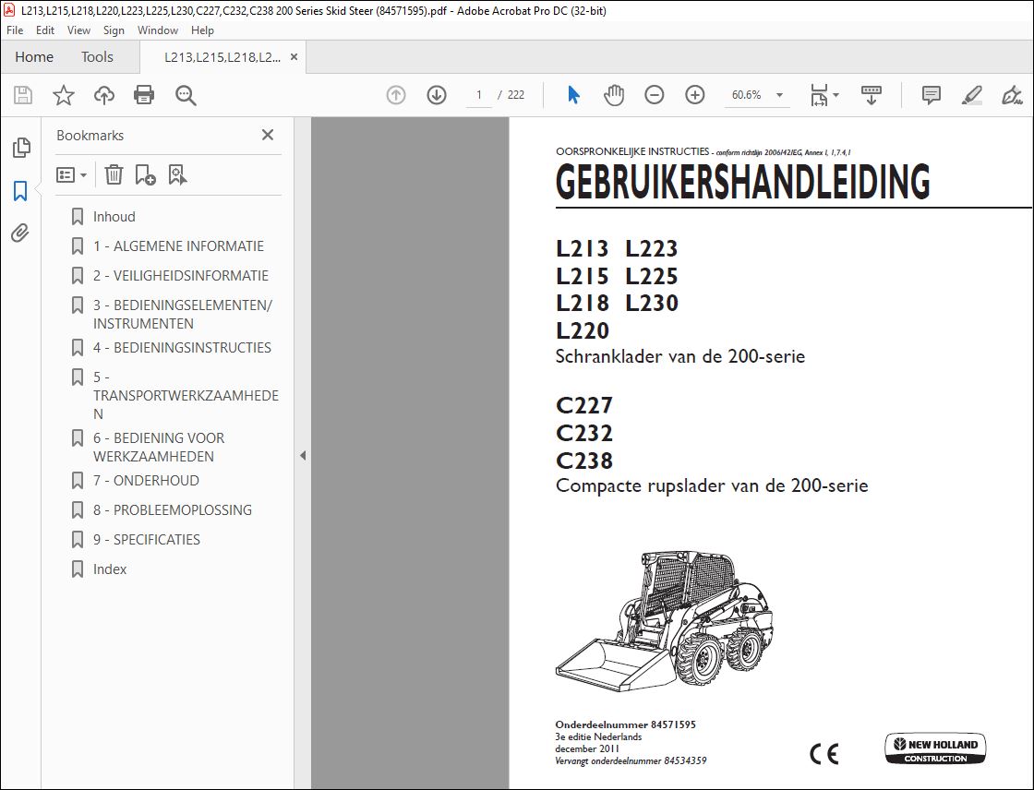
Task: Open the View menu
Action: click(78, 30)
